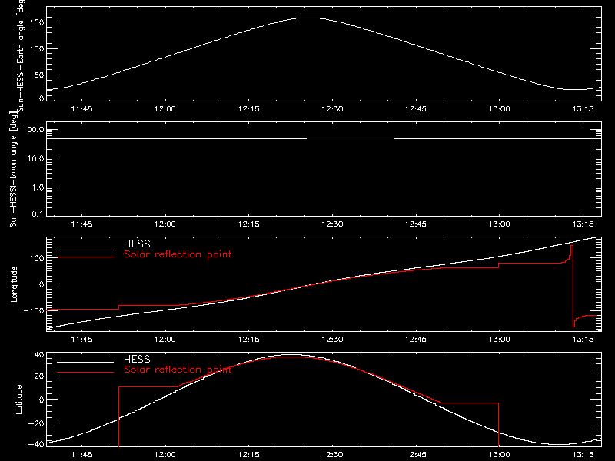This screenshot has height=461, width=615.
Task: Click the '150' tick on Earth angle axis
Action: click(37, 22)
